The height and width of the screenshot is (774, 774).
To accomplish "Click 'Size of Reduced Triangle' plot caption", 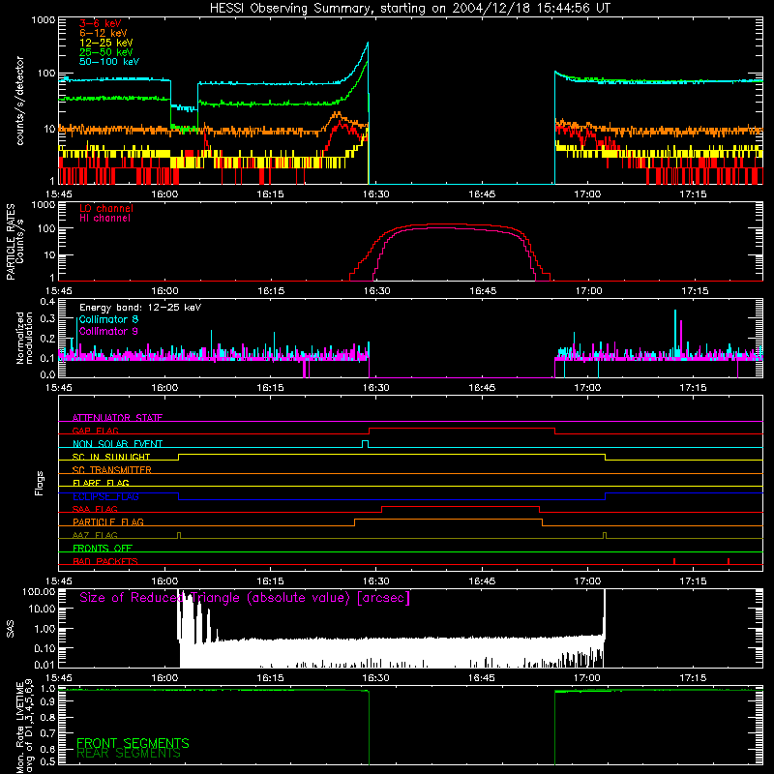I will point(245,598).
